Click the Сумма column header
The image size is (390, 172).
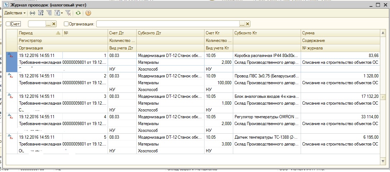point(340,33)
